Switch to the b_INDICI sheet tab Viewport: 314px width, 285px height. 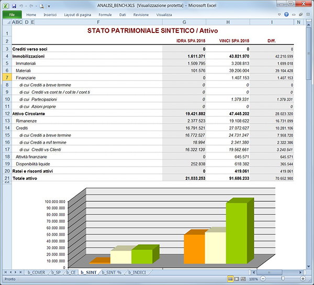tap(137, 272)
